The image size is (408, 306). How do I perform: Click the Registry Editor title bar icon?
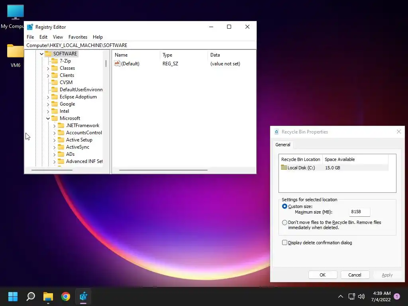(x=30, y=27)
